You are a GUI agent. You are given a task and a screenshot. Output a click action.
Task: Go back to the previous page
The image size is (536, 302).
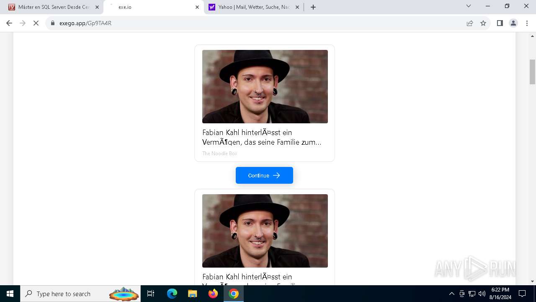[x=9, y=23]
